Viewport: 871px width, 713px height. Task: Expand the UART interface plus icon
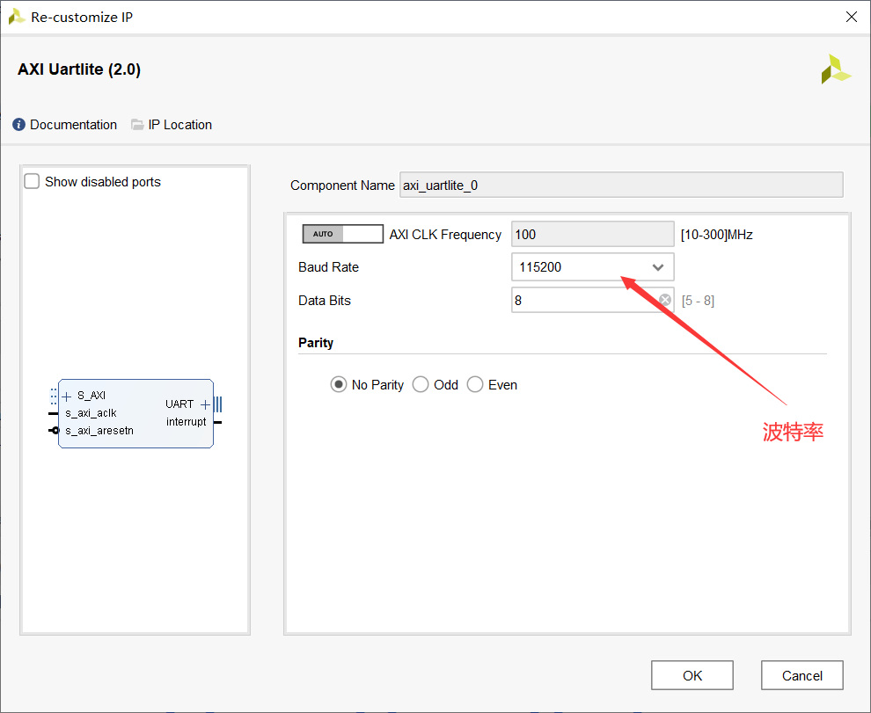pos(205,404)
